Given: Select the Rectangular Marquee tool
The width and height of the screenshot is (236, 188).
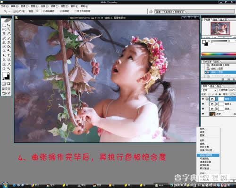Looking at the screenshot, I should coord(4,25).
